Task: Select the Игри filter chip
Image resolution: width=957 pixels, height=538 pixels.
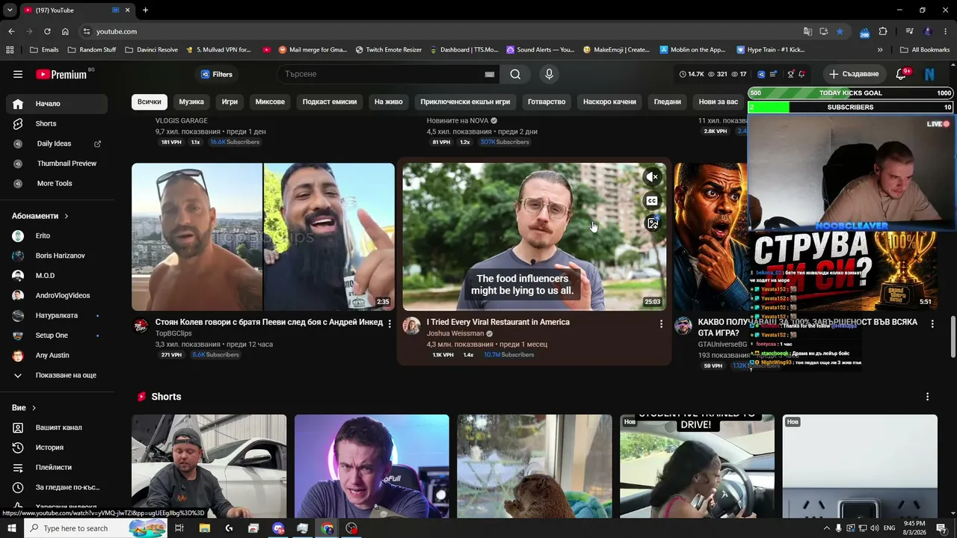Action: [x=230, y=102]
